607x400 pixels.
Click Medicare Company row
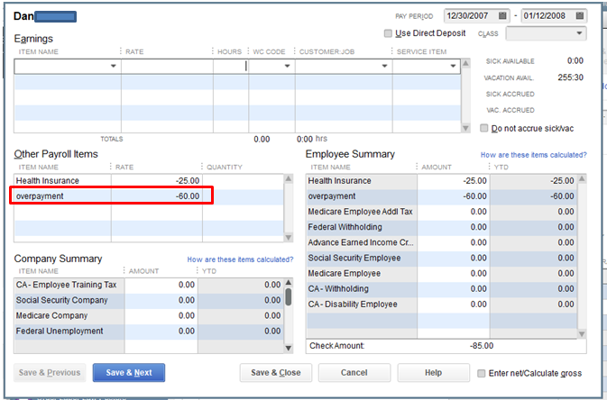pos(149,315)
